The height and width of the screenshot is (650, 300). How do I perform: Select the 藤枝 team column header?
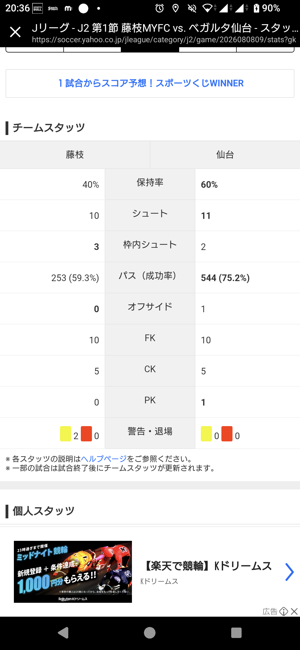pyautogui.click(x=75, y=155)
